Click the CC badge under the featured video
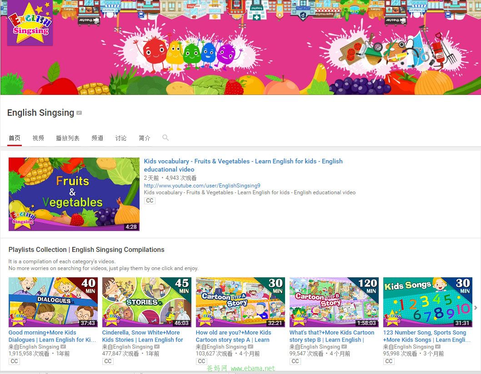Screen dimensions: 481x374 [x=150, y=201]
